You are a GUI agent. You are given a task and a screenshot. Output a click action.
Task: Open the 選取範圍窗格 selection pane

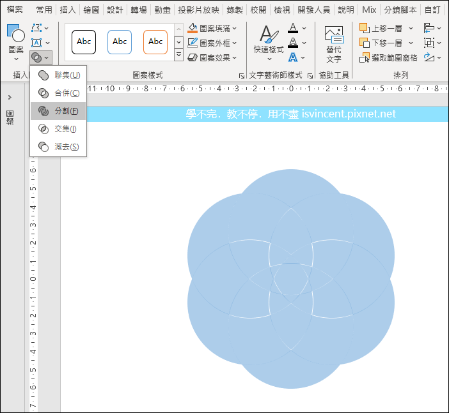[x=388, y=58]
